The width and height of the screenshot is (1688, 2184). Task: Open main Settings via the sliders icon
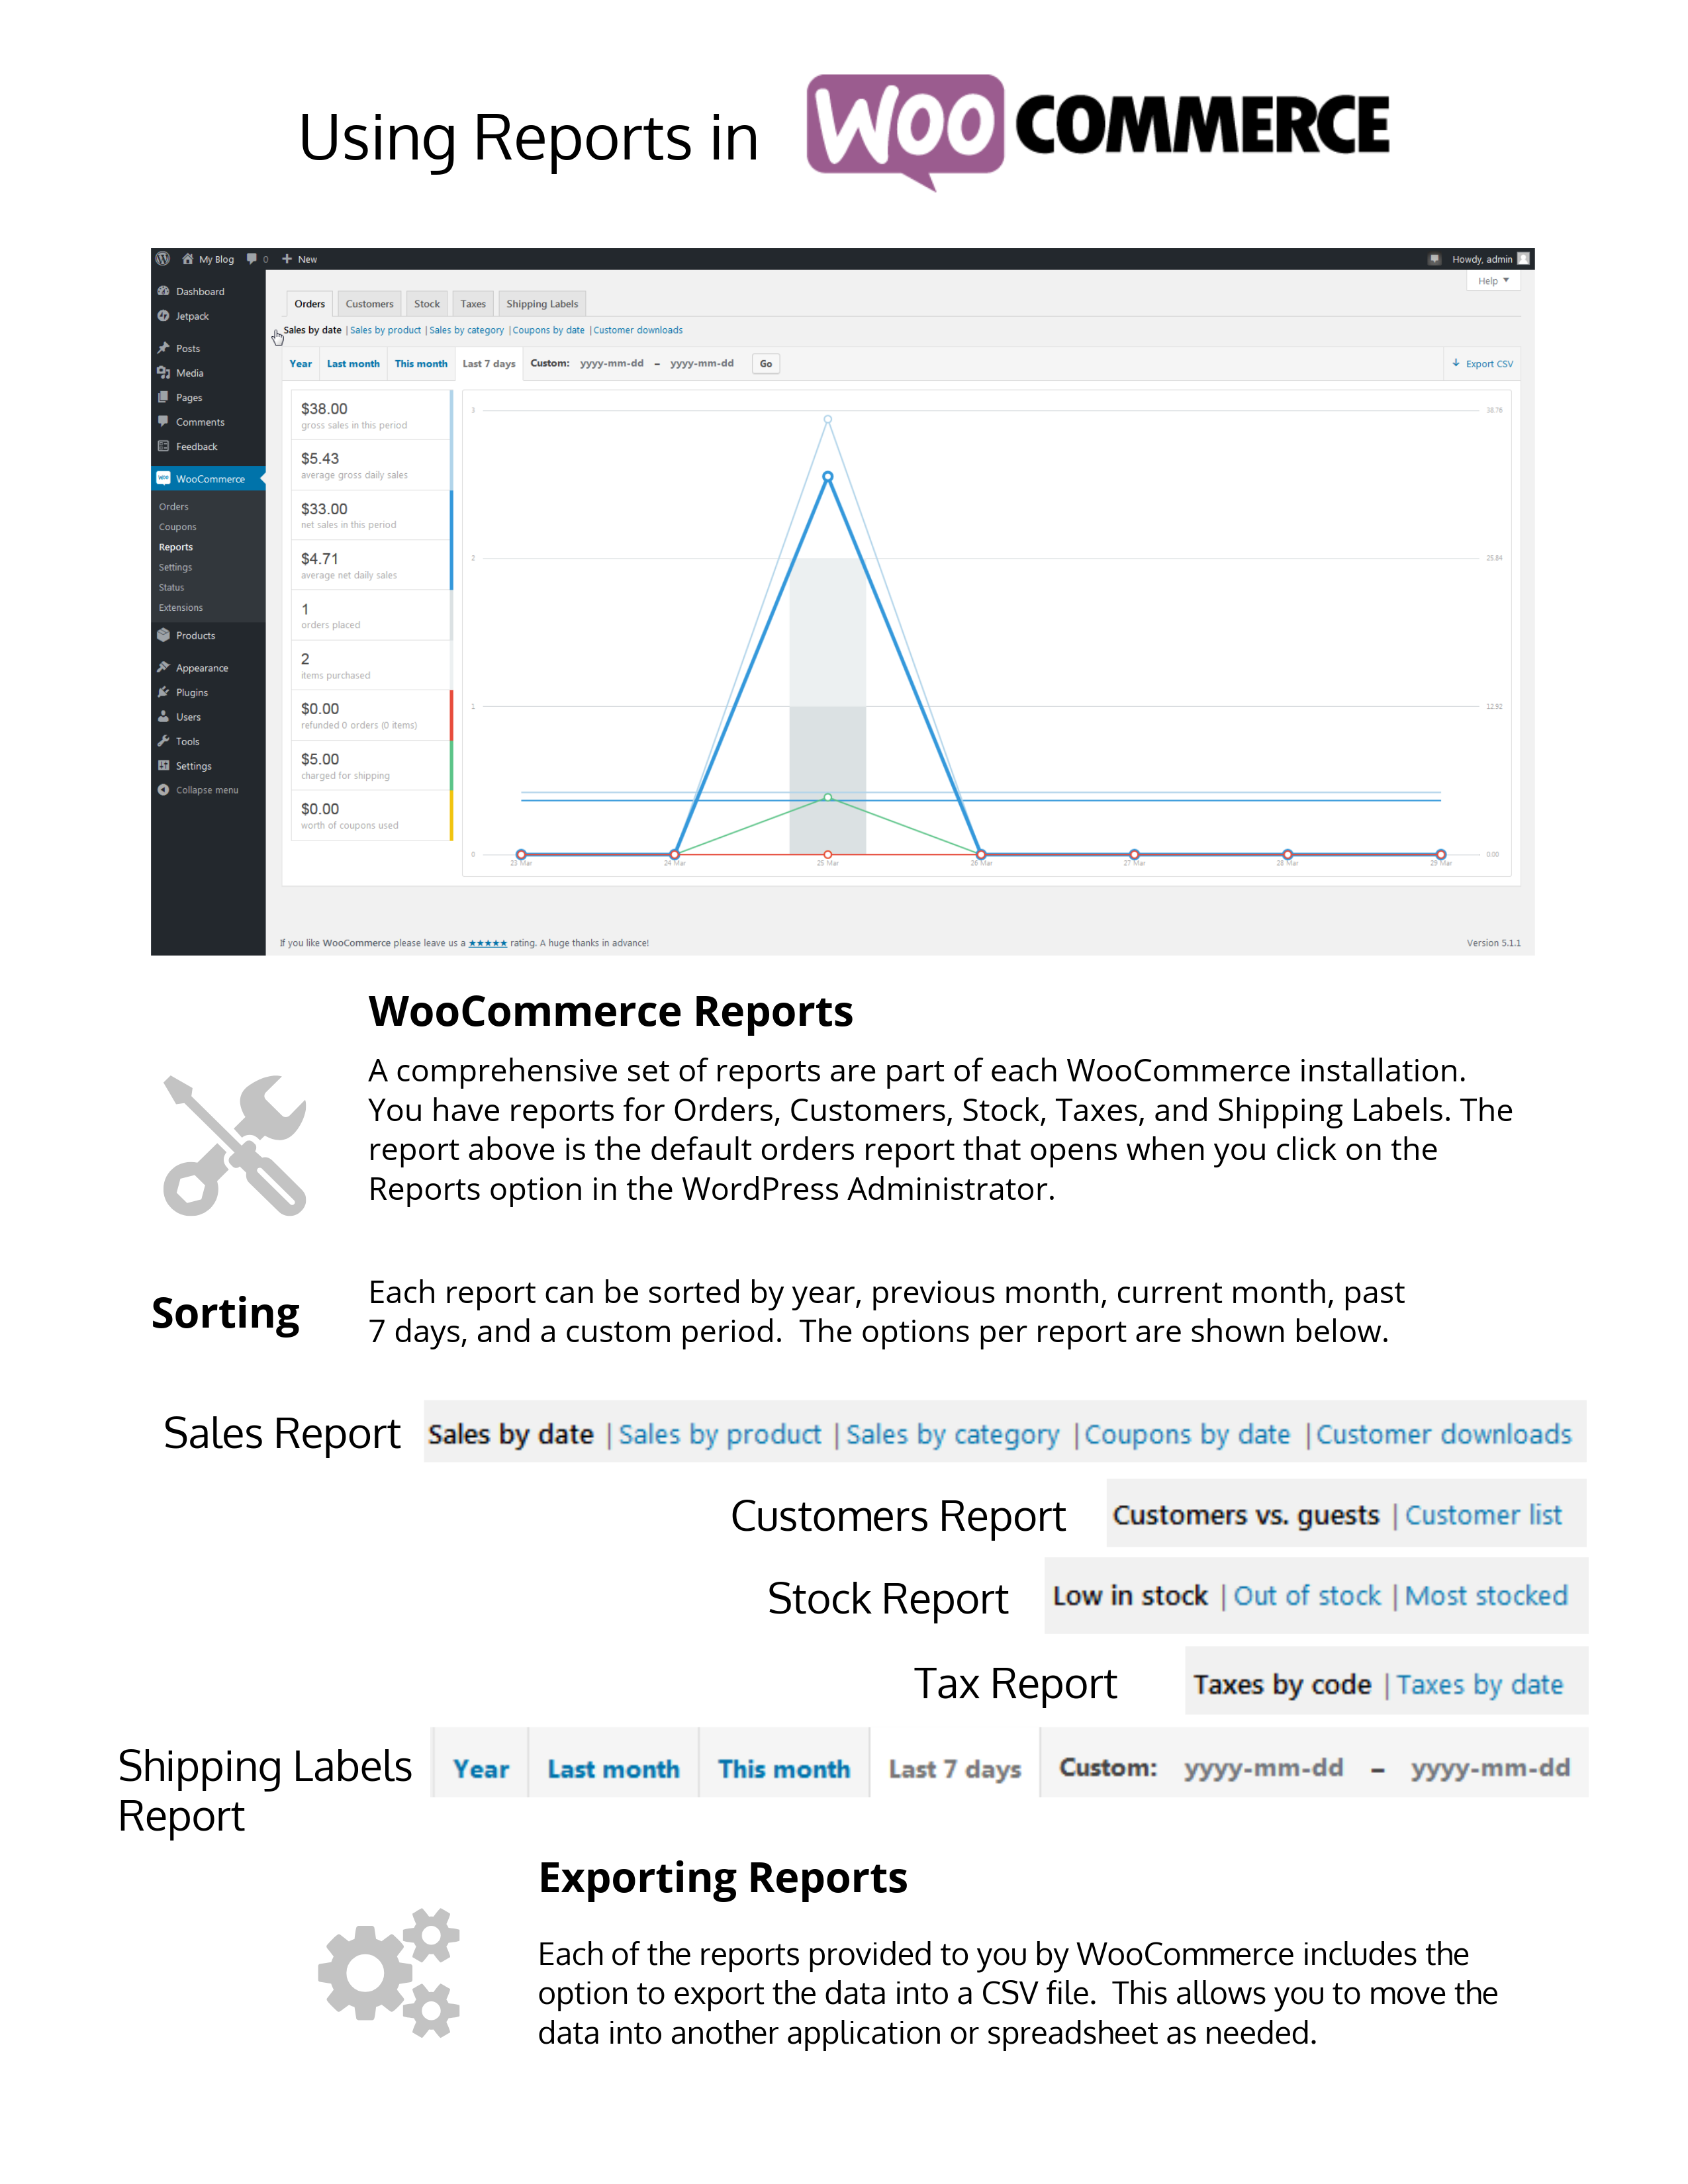(x=163, y=765)
